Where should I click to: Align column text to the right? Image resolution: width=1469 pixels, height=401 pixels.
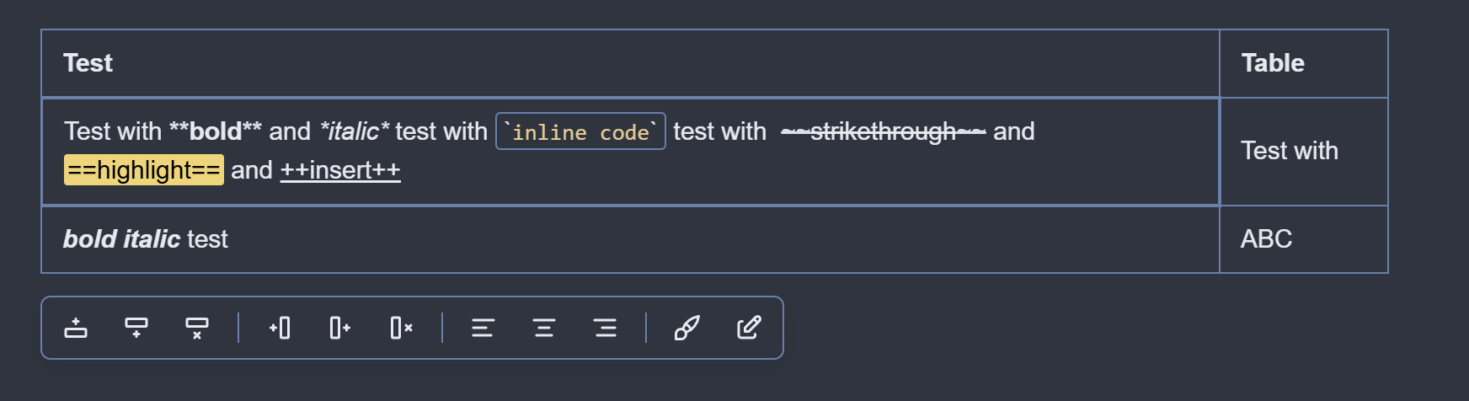[x=606, y=328]
